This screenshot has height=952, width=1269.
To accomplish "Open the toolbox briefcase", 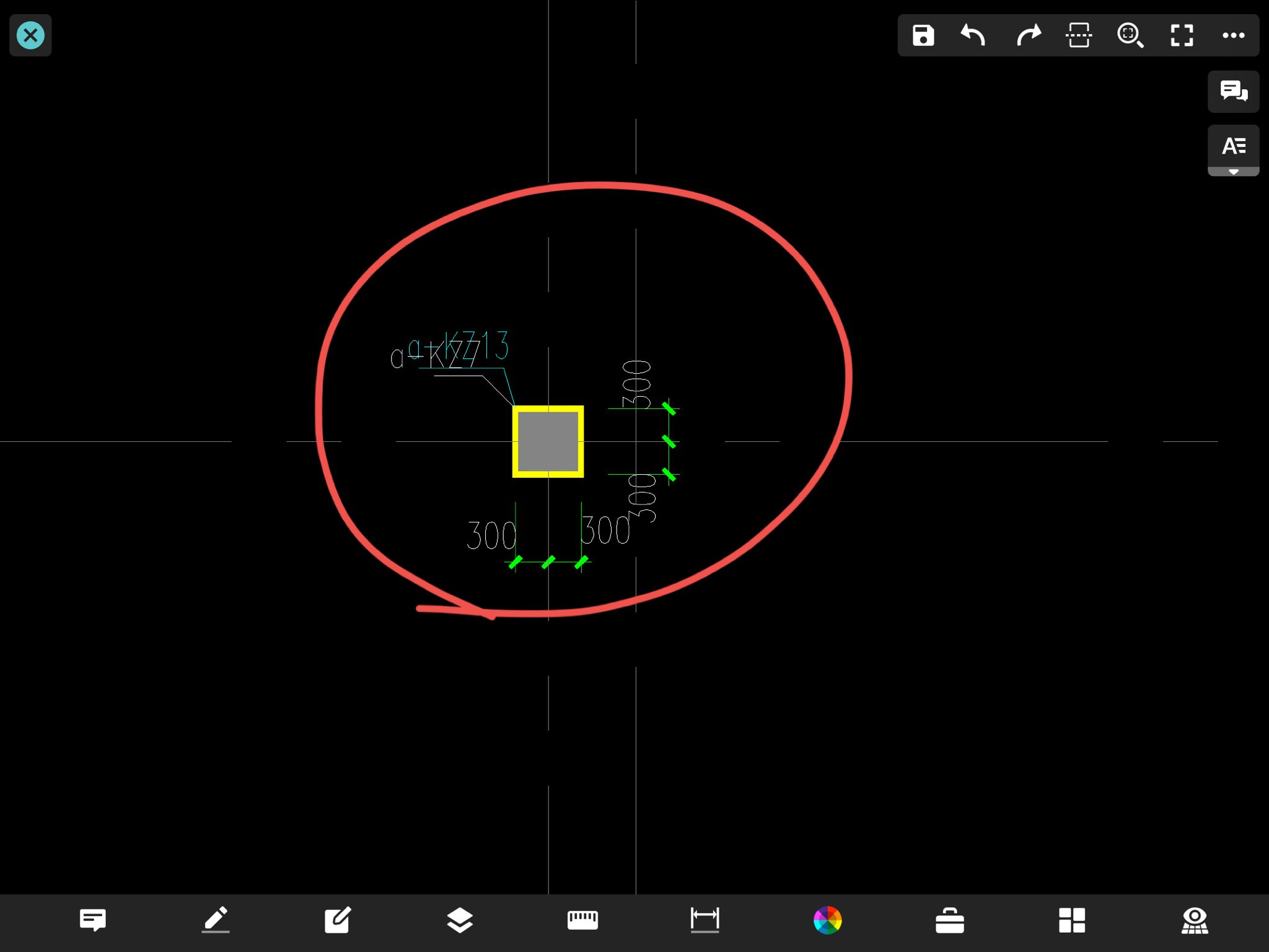I will tap(949, 920).
